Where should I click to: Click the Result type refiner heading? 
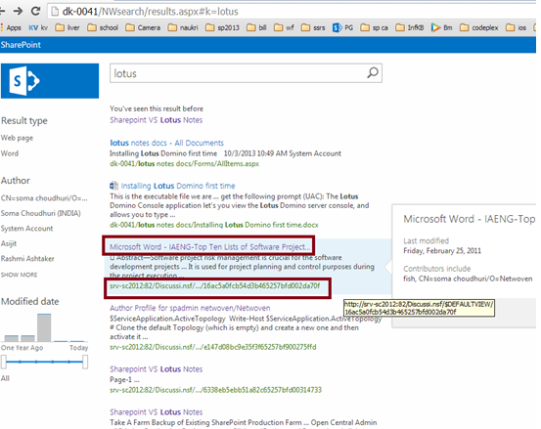click(24, 120)
